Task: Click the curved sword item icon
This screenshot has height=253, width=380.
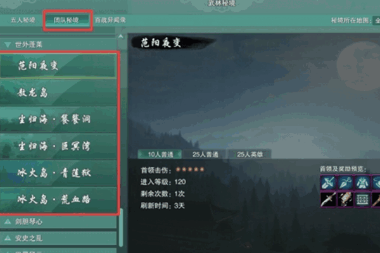Action: [x=328, y=199]
